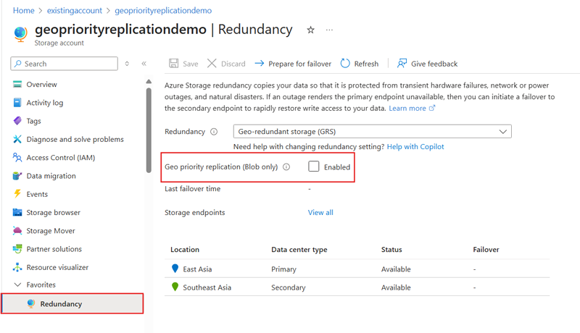580x333 pixels.
Task: Collapse the Favorites section chevron
Action: pyautogui.click(x=17, y=284)
